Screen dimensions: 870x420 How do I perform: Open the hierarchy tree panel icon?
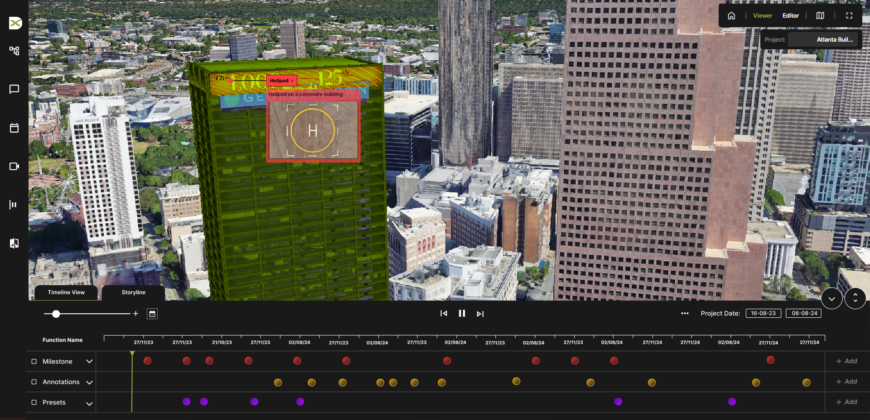tap(14, 51)
